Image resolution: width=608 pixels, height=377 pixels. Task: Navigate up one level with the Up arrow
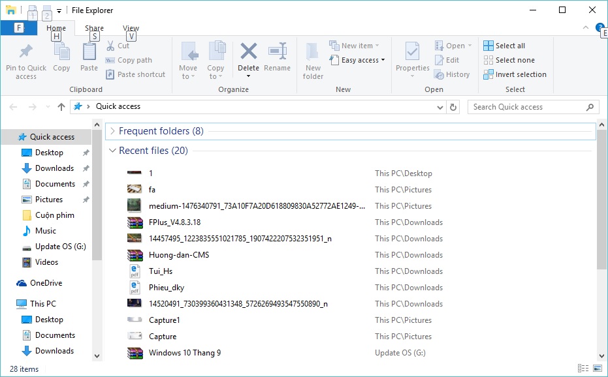pos(61,106)
